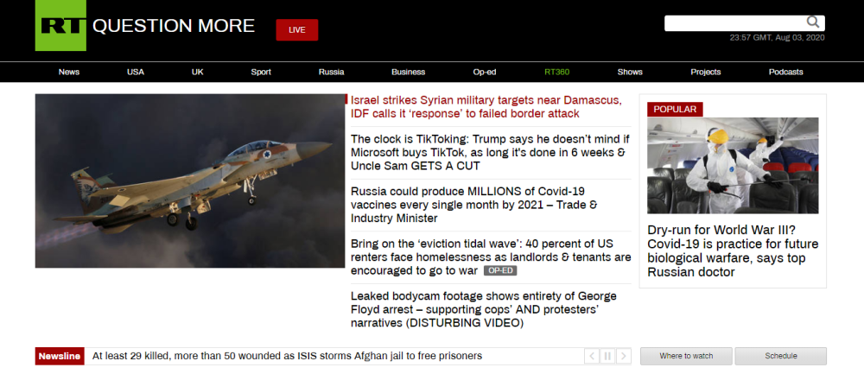The image size is (864, 374).
Task: Open the Shows menu section
Action: [x=630, y=73]
